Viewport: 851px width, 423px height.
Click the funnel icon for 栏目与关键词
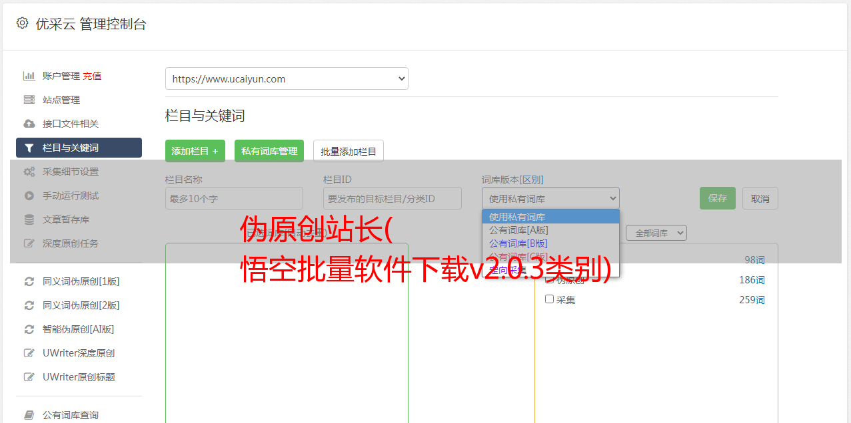pyautogui.click(x=29, y=148)
